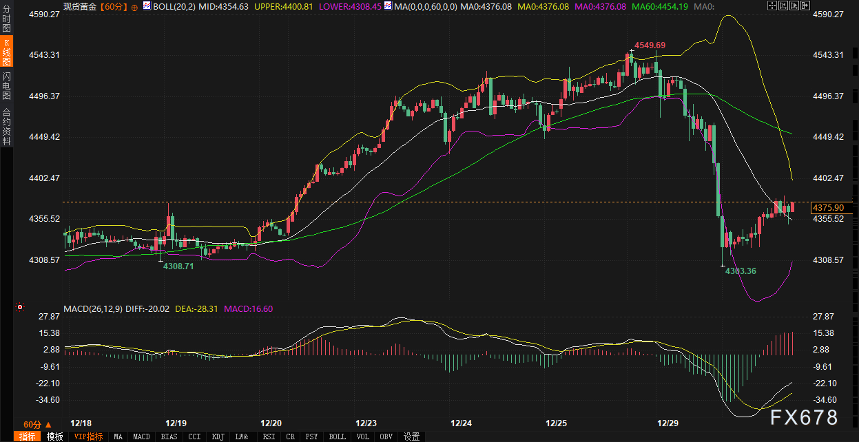Image resolution: width=859 pixels, height=442 pixels.
Task: Open 设置 settings in indicator bar
Action: (x=411, y=436)
